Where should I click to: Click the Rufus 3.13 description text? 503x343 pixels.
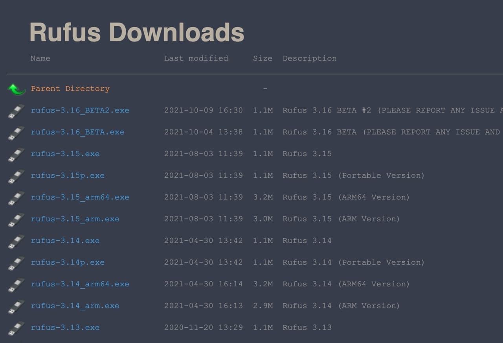pyautogui.click(x=307, y=327)
